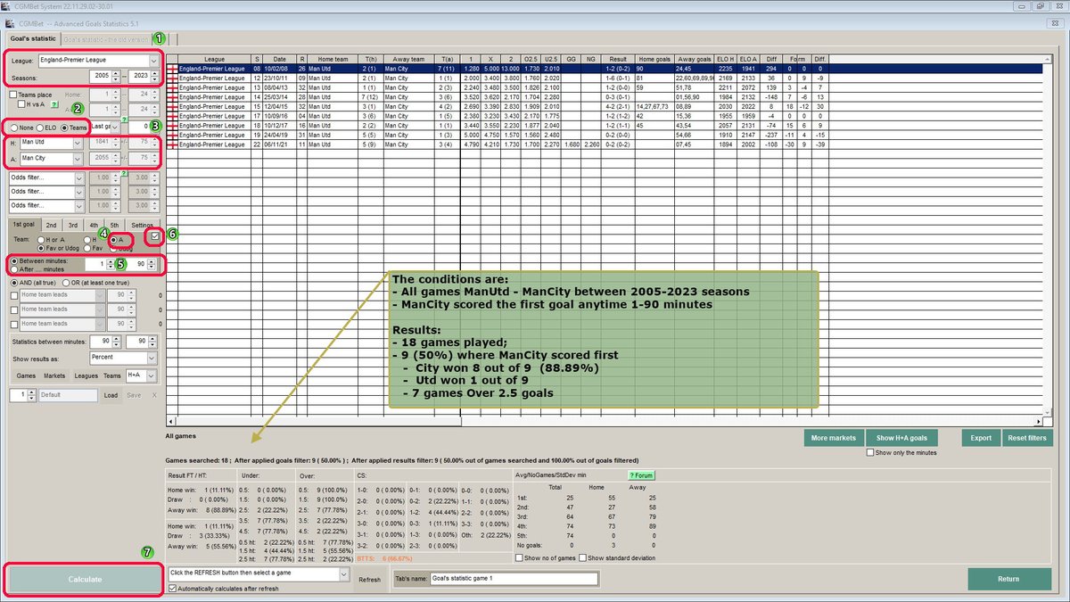Click the Tab's name text field
Viewport: 1070px width, 602px height.
point(513,579)
